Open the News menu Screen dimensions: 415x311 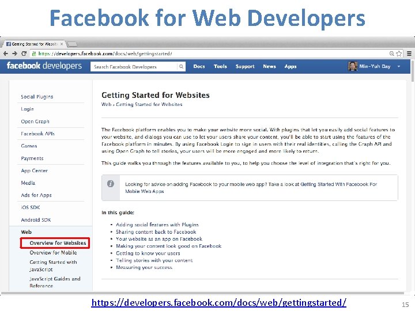point(269,66)
